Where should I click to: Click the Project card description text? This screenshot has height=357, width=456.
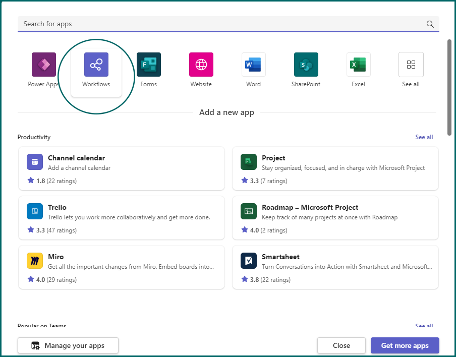coord(343,168)
